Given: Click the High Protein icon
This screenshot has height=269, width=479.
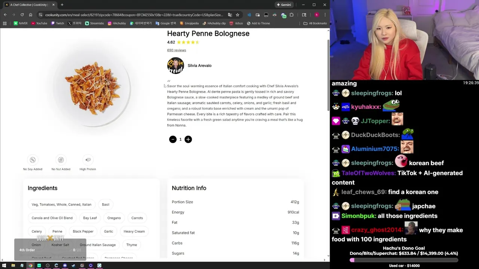Looking at the screenshot, I should 88,160.
